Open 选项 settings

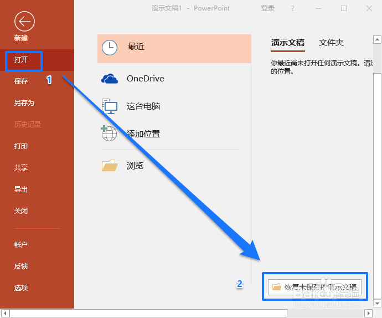20,288
